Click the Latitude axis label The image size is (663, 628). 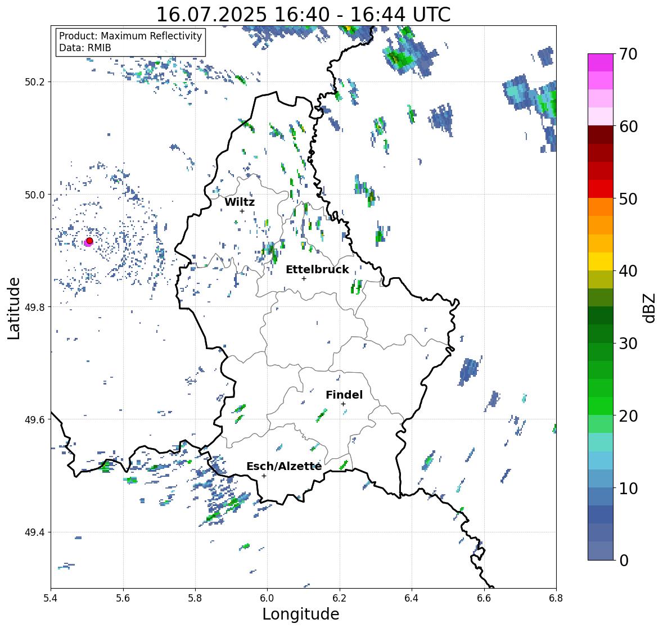tap(13, 309)
